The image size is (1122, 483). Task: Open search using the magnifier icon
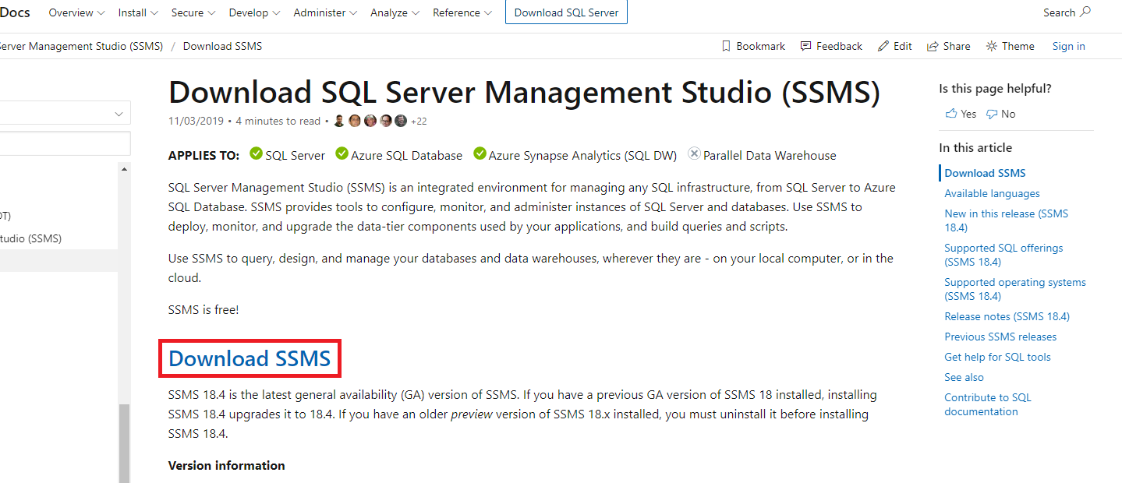[x=1084, y=12]
